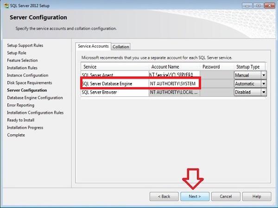Go back with the Back button
The width and height of the screenshot is (278, 208).
pos(164,196)
